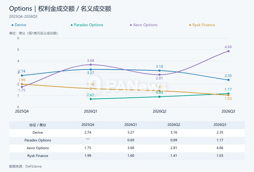Toggle the Aevo Options legend entry
This screenshot has height=172, width=254.
[x=143, y=25]
